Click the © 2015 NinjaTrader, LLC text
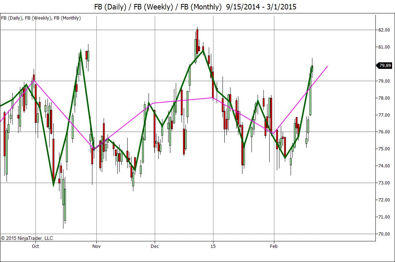This screenshot has height=262, width=395. point(27,238)
